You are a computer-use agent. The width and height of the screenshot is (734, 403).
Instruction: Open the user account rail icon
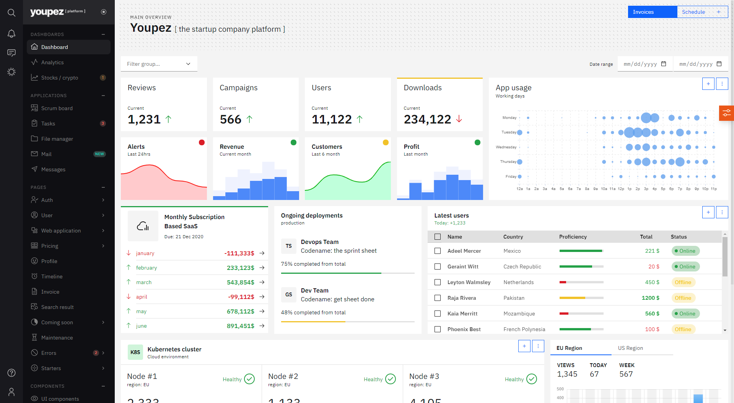11,392
